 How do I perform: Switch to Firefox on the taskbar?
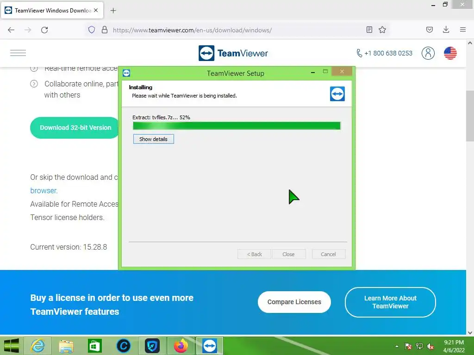click(181, 346)
